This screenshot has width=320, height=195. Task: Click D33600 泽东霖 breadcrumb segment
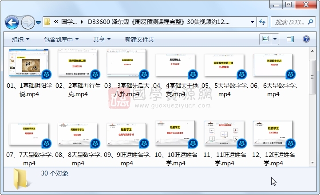pyautogui.click(x=158, y=22)
